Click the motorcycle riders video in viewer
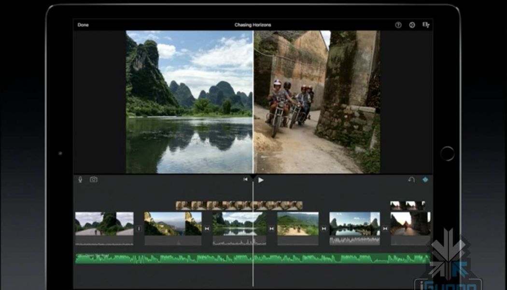Screen dimensions: 507x290 point(316,101)
